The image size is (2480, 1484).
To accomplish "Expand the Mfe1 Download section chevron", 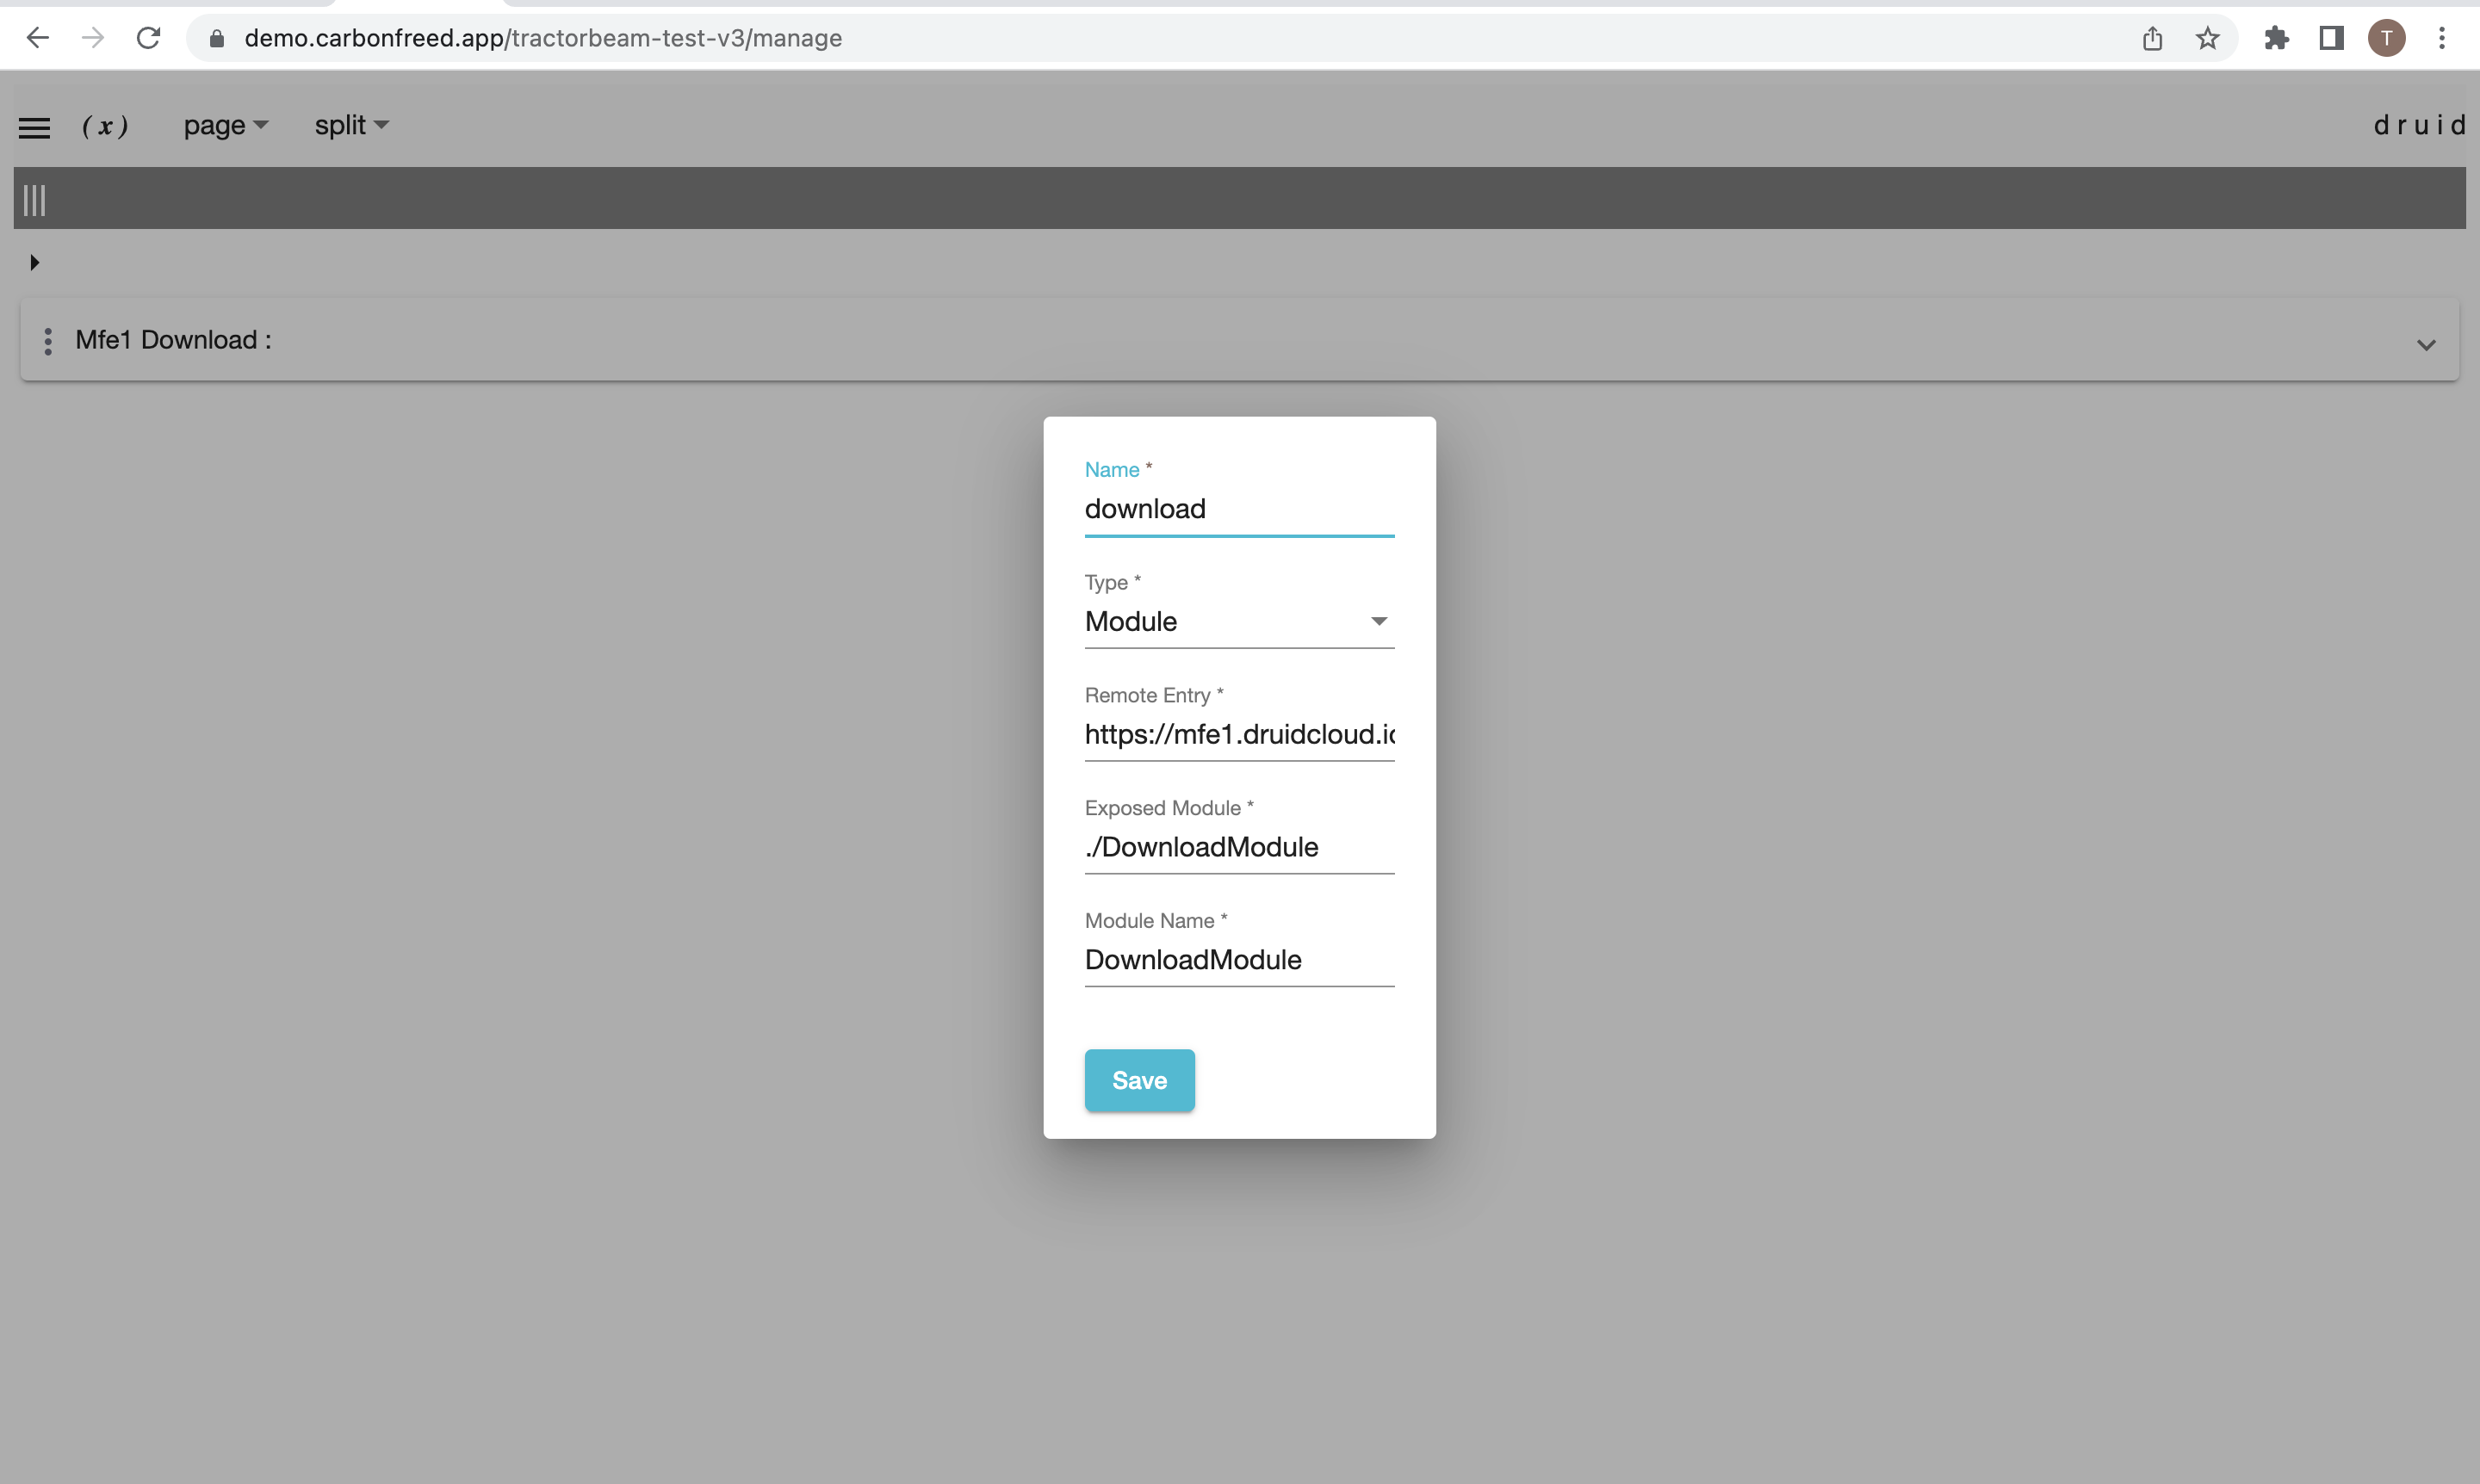I will pyautogui.click(x=2425, y=345).
